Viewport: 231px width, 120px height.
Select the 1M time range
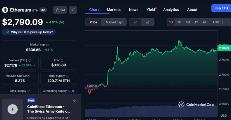(x=188, y=22)
